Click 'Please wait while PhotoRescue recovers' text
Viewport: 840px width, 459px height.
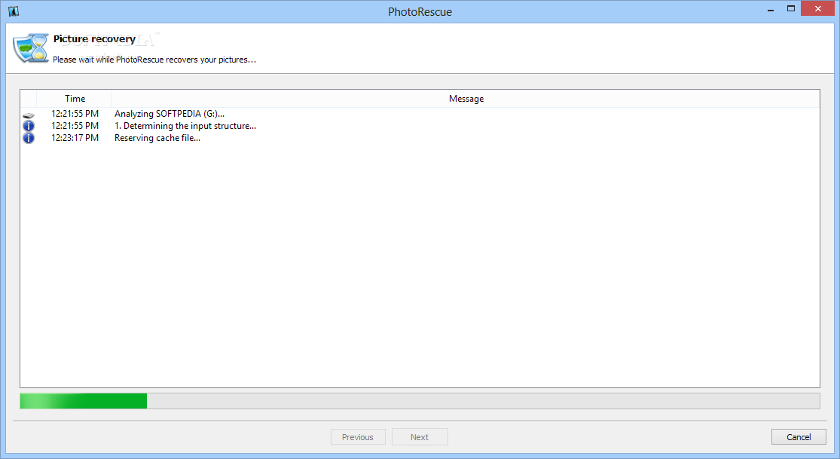point(154,60)
